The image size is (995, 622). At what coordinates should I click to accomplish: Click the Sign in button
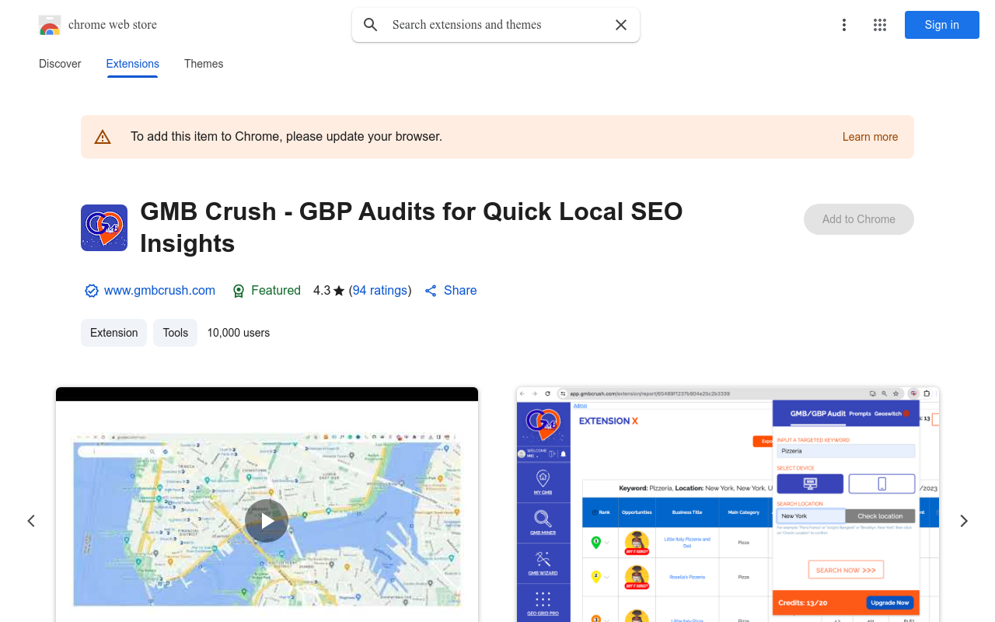coord(941,25)
